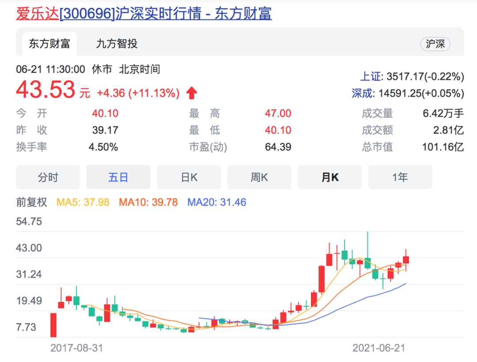This screenshot has height=362, width=477.
Task: Click the 沪深 market badge
Action: [435, 44]
